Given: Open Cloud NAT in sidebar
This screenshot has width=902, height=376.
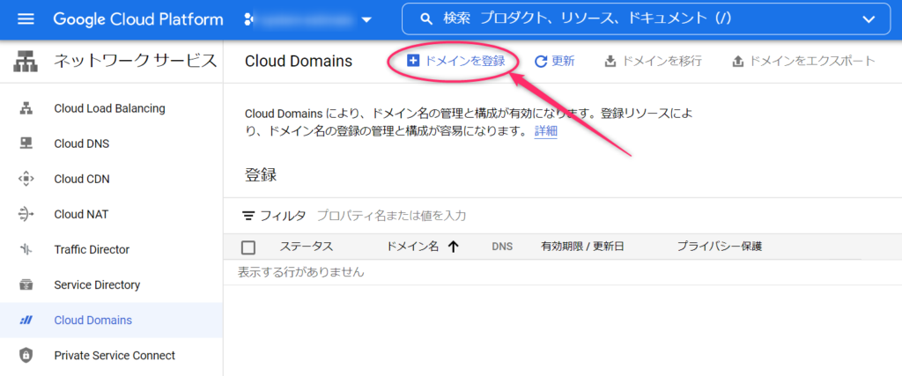Looking at the screenshot, I should pos(81,215).
